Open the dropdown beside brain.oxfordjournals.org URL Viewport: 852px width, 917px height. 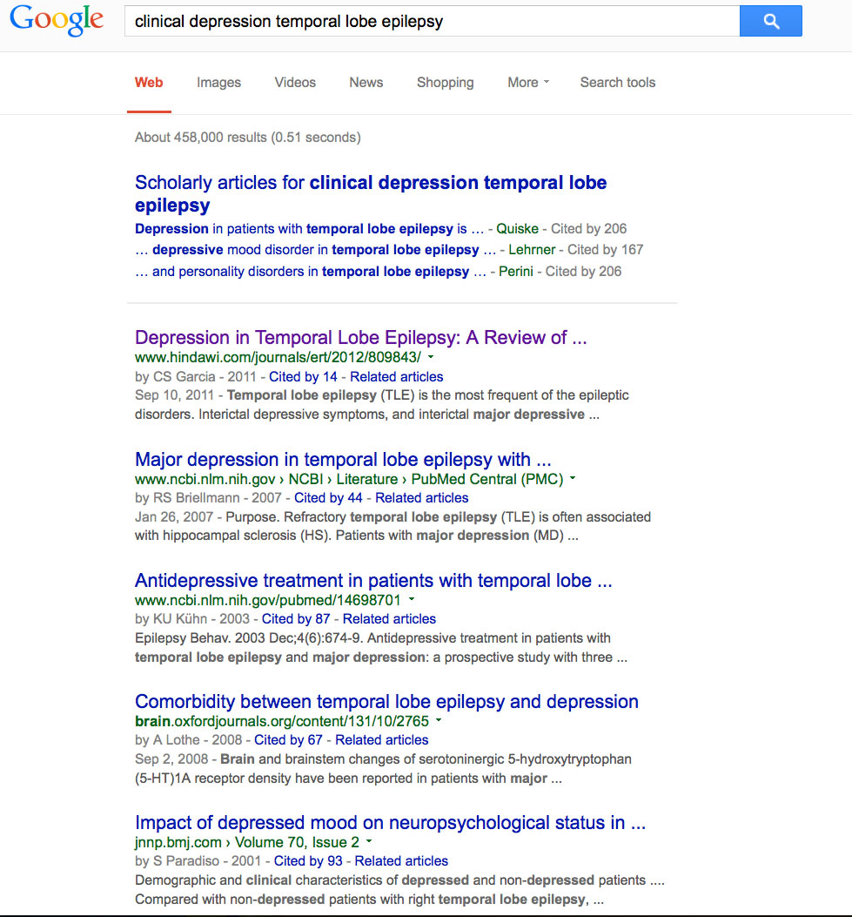438,720
